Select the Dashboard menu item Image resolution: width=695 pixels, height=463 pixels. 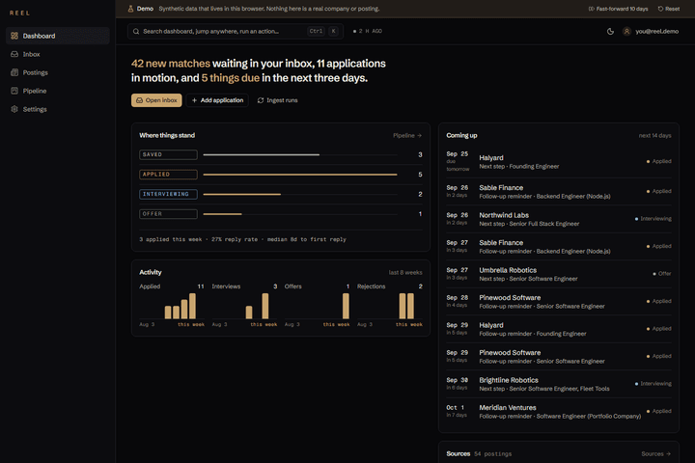click(58, 36)
